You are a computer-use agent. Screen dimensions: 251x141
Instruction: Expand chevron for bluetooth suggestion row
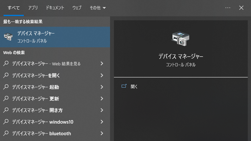[x=102, y=133]
